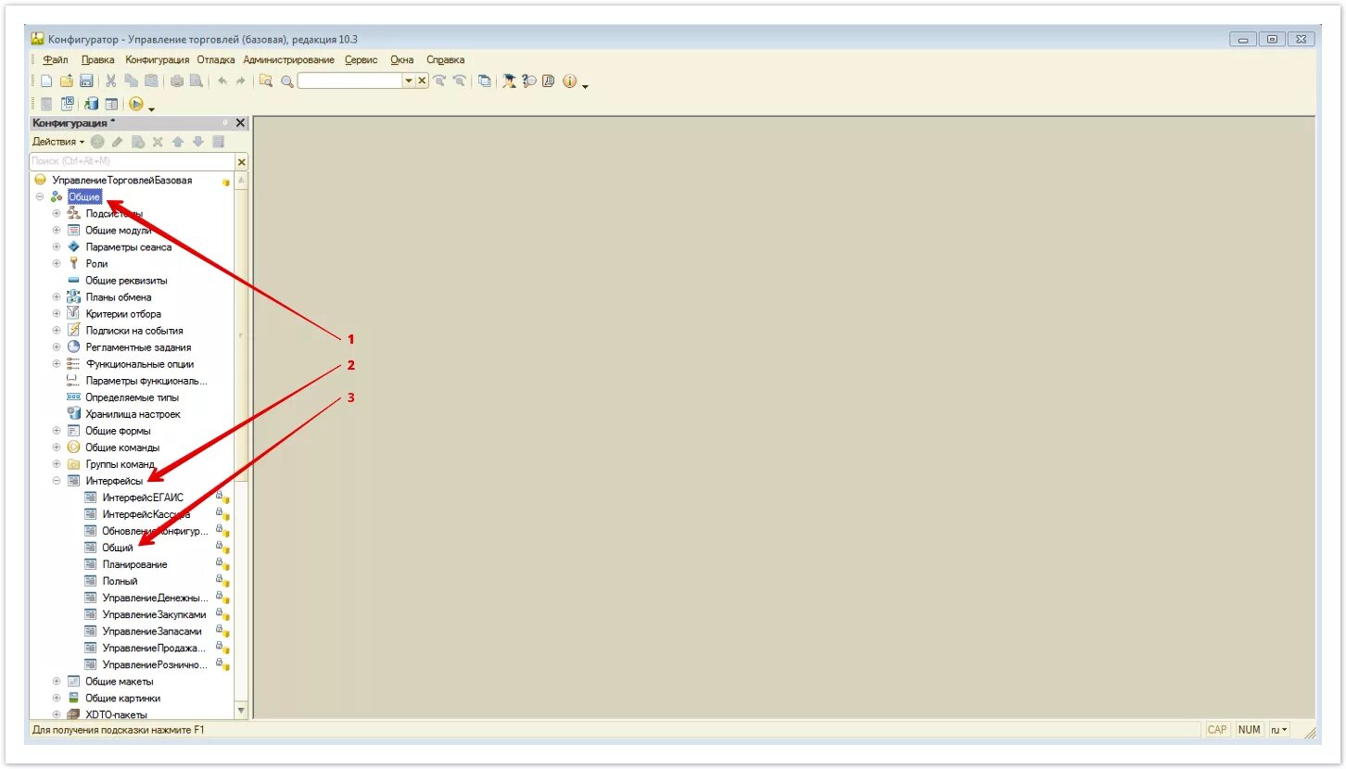Screen dimensions: 1346x769
Task: Clear the configuration tree search field
Action: 242,161
